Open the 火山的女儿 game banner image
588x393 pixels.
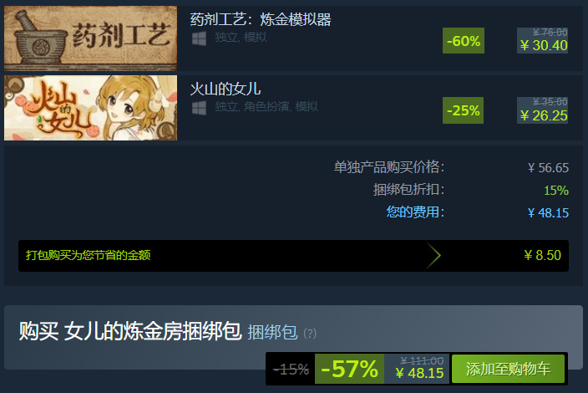click(90, 108)
